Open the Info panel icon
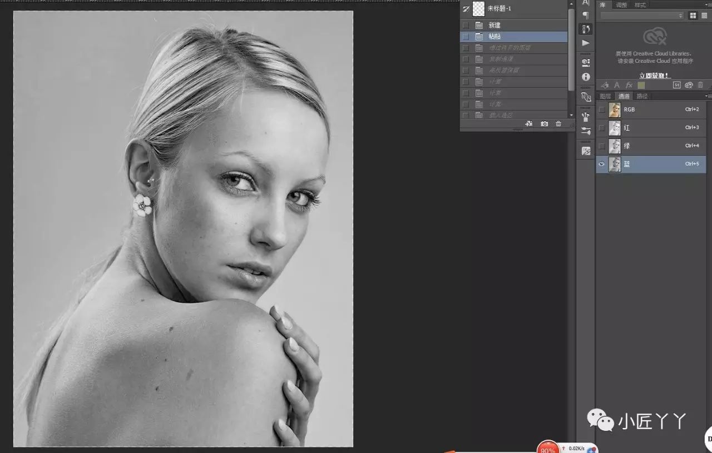This screenshot has width=712, height=453. (586, 77)
